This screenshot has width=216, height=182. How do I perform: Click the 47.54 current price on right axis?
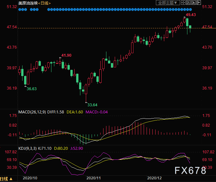[207, 27]
